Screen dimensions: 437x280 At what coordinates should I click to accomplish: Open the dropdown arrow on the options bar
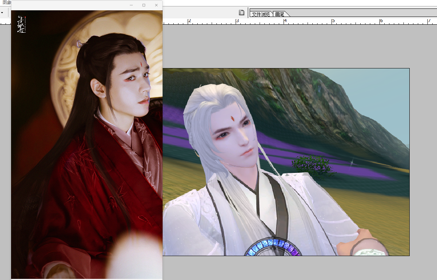pos(2,13)
